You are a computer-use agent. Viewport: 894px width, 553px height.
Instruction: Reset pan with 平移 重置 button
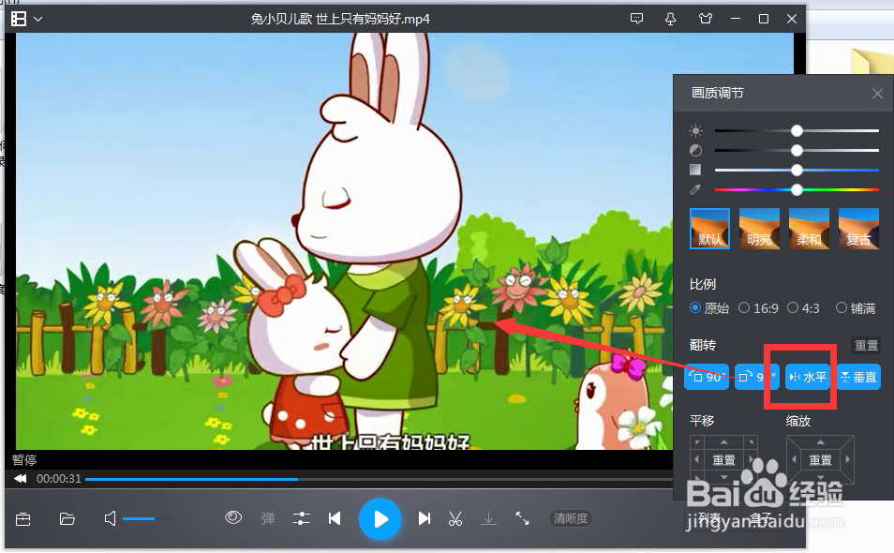pyautogui.click(x=723, y=459)
